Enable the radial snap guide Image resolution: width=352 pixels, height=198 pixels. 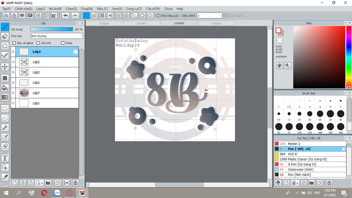[118, 15]
